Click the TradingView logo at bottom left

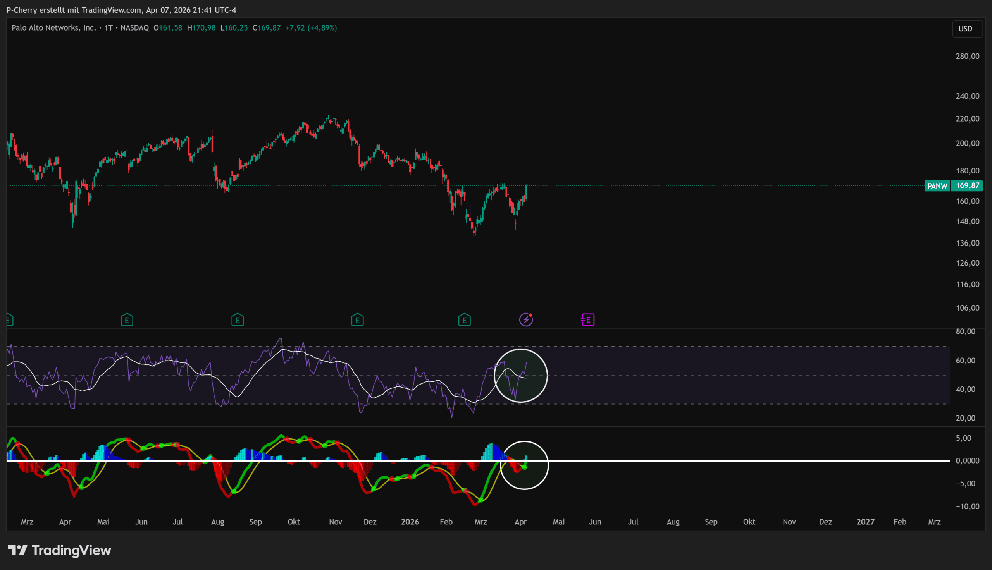[60, 550]
